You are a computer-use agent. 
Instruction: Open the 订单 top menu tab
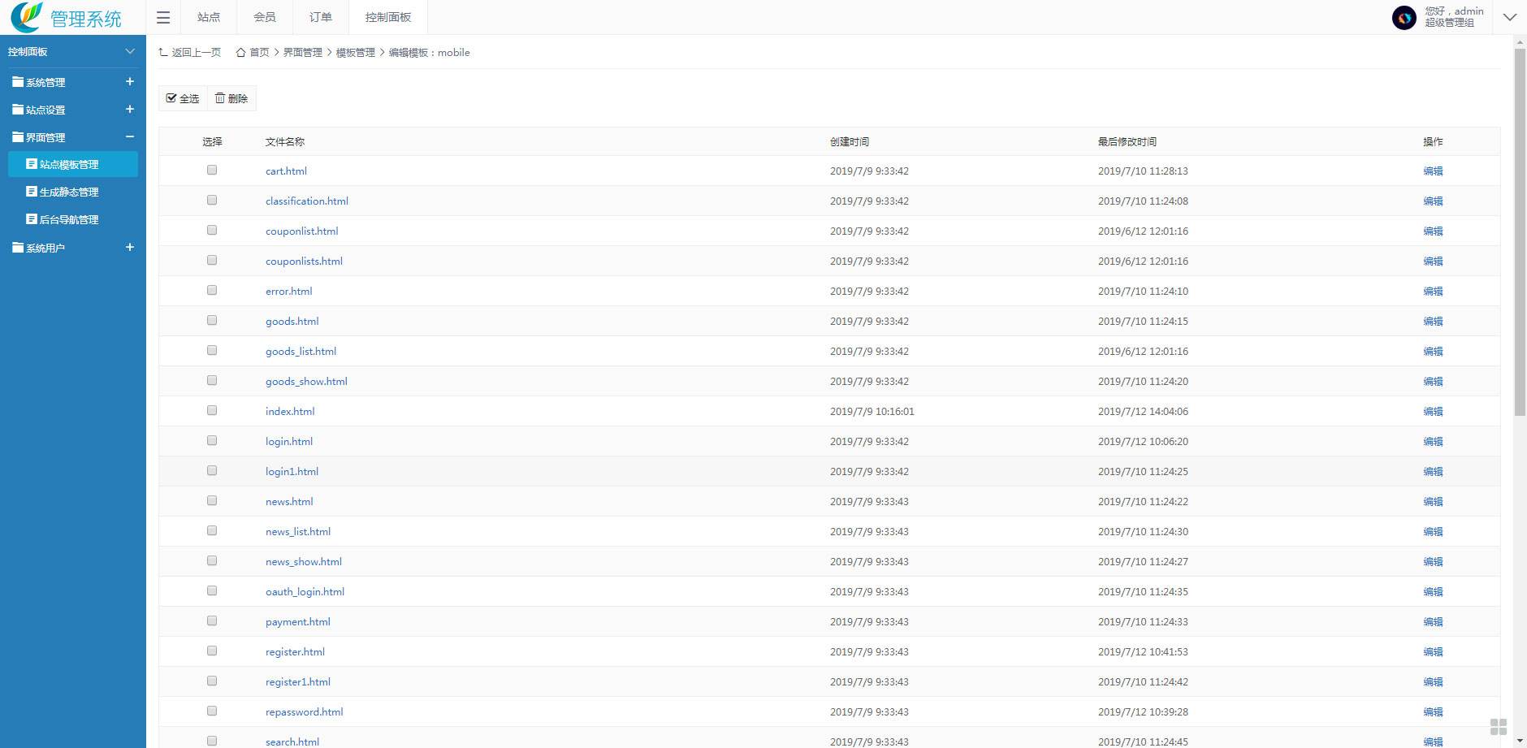pyautogui.click(x=321, y=17)
